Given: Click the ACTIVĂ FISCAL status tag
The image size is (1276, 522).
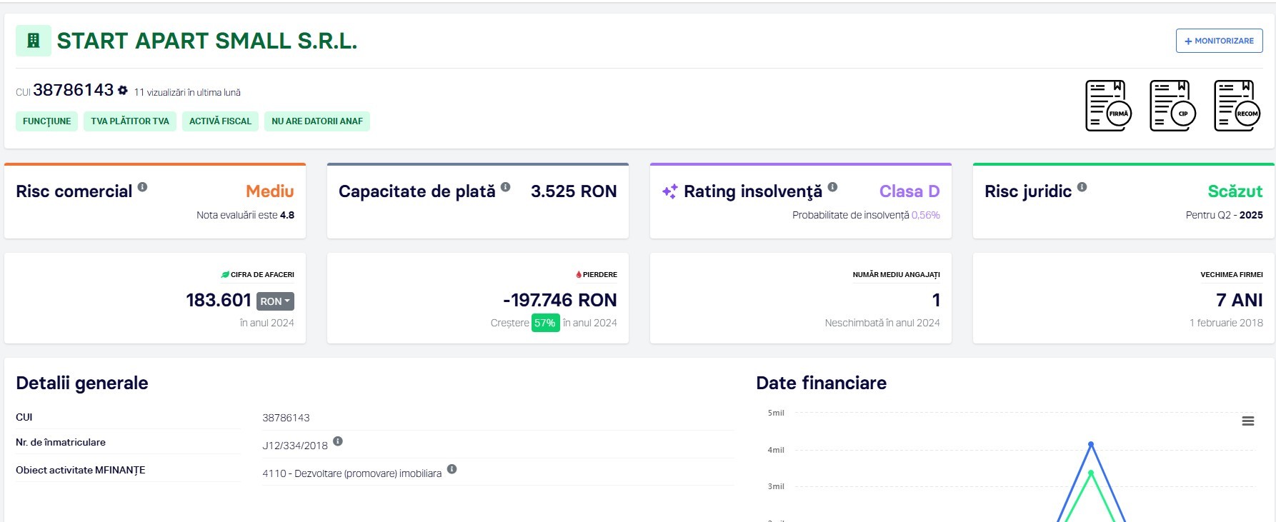Looking at the screenshot, I should (x=220, y=121).
